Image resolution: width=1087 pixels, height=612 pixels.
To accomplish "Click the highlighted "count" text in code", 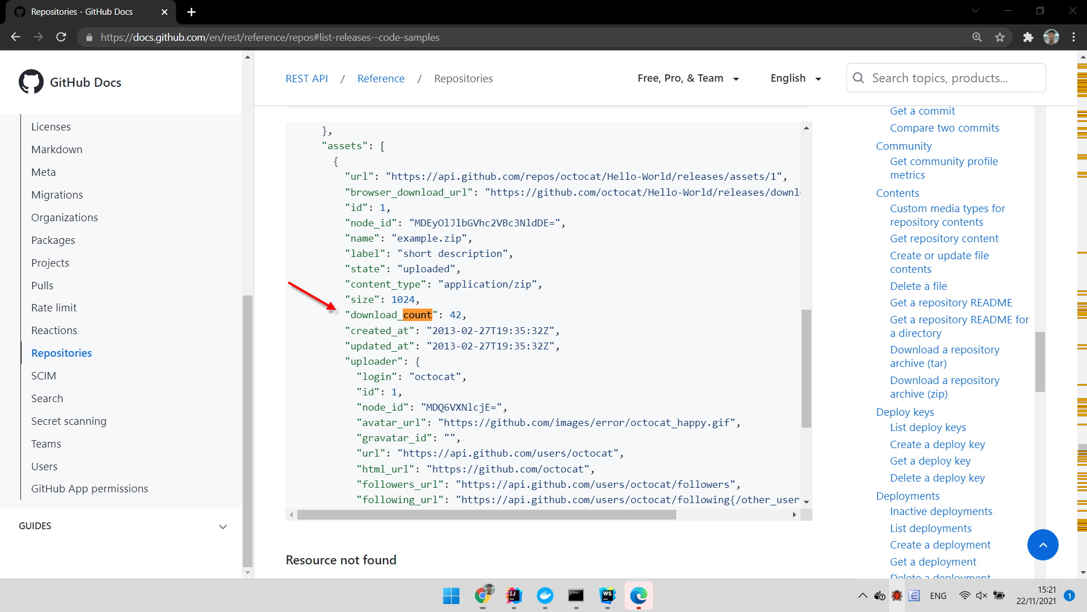I will [418, 315].
